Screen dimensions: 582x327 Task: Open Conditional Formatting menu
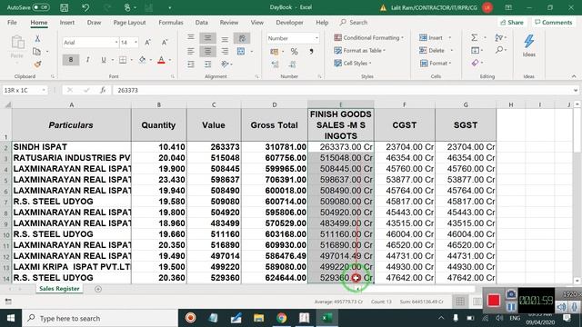click(x=368, y=38)
